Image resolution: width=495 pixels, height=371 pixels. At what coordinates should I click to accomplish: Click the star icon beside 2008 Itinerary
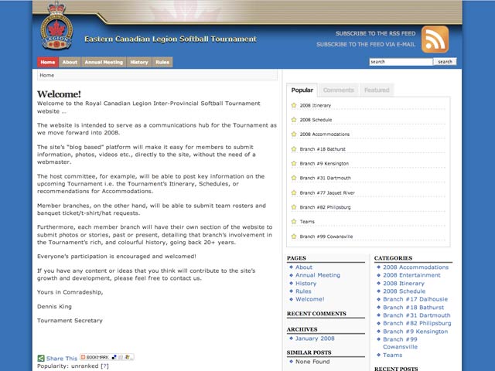point(294,105)
